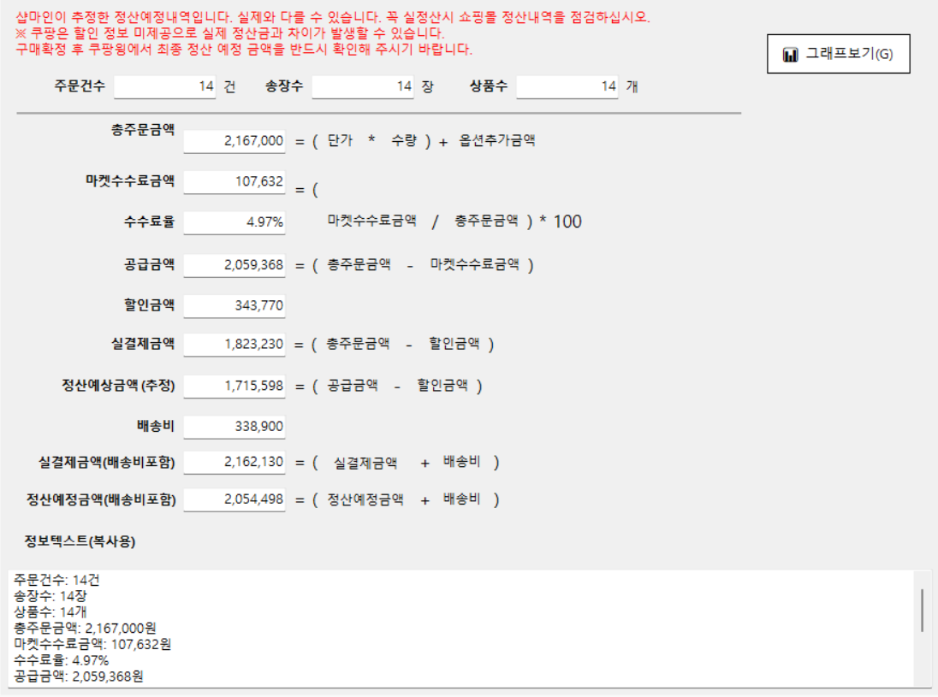Click the 배송비 field showing 338,900
Screen dimensions: 938x697
tap(234, 427)
